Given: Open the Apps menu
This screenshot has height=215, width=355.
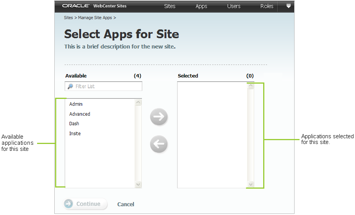Looking at the screenshot, I should pyautogui.click(x=201, y=6).
